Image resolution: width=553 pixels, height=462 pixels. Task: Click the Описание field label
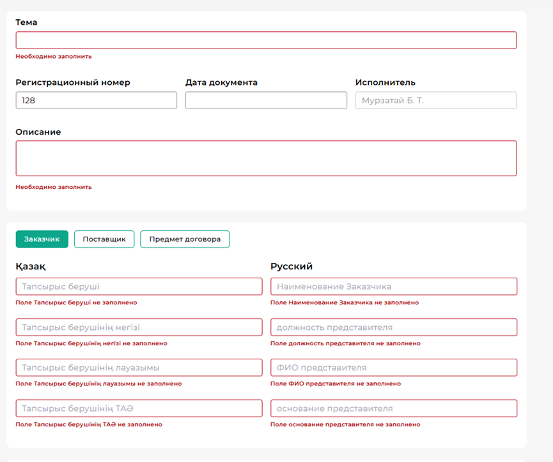(x=38, y=132)
